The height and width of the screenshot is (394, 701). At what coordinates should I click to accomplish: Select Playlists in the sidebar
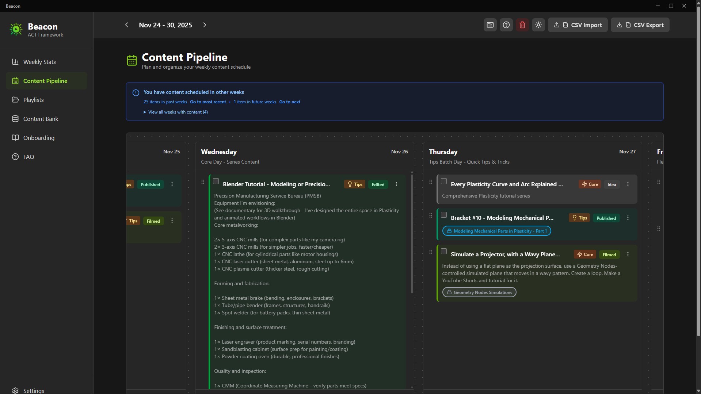pyautogui.click(x=34, y=100)
